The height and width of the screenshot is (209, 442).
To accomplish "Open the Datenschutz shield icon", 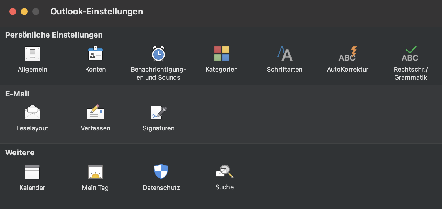I will click(x=161, y=171).
